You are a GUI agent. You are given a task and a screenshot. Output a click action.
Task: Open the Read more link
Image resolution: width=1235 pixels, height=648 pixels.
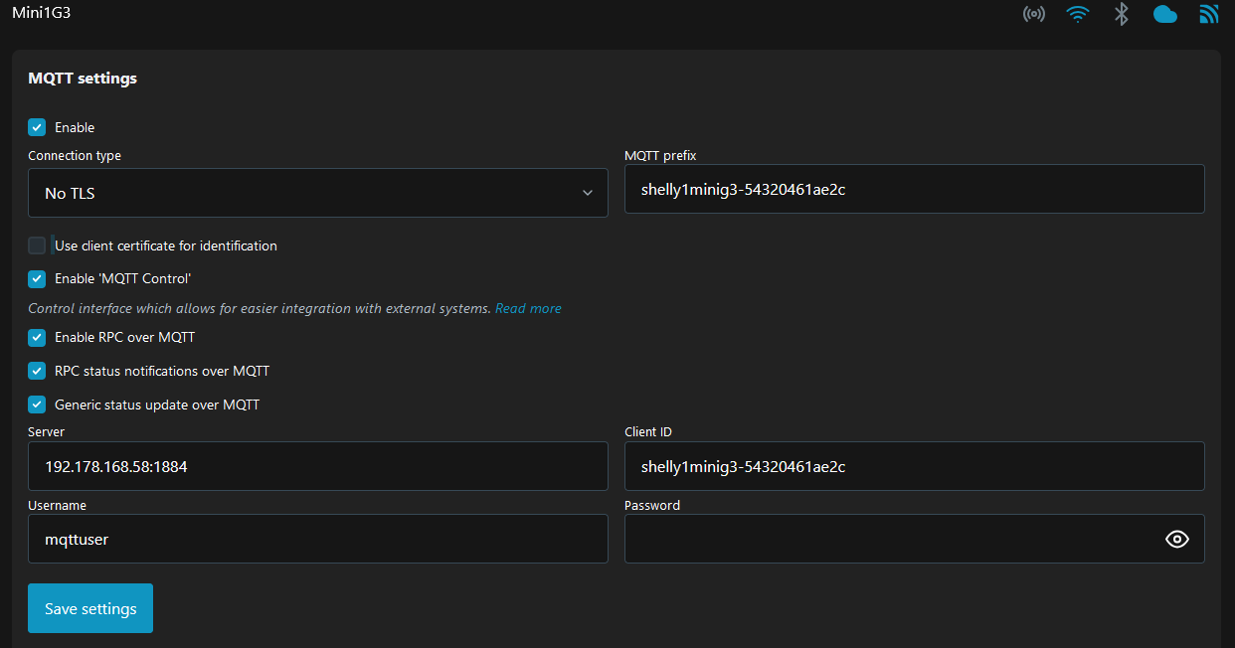528,309
